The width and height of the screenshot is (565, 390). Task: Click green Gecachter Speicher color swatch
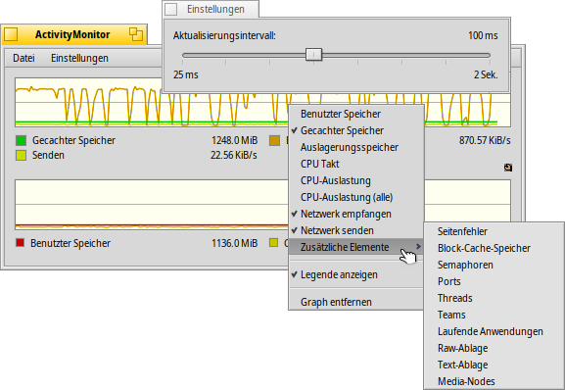(21, 140)
